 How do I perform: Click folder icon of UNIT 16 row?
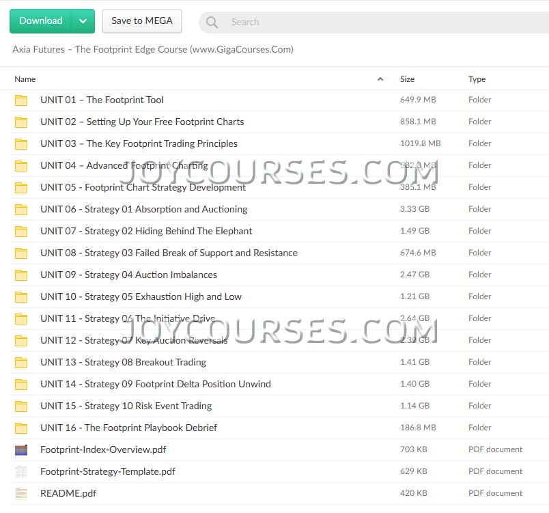click(x=21, y=428)
